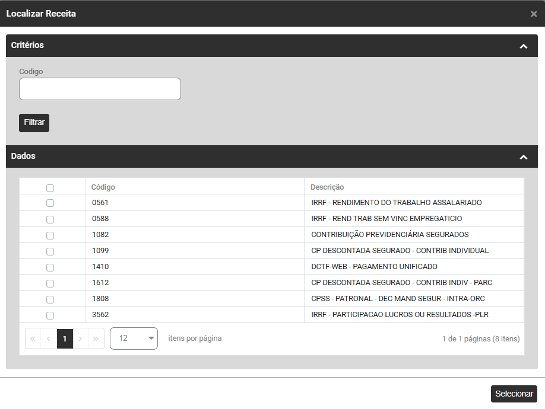Jump to last page of results
This screenshot has width=545, height=409.
pos(96,338)
